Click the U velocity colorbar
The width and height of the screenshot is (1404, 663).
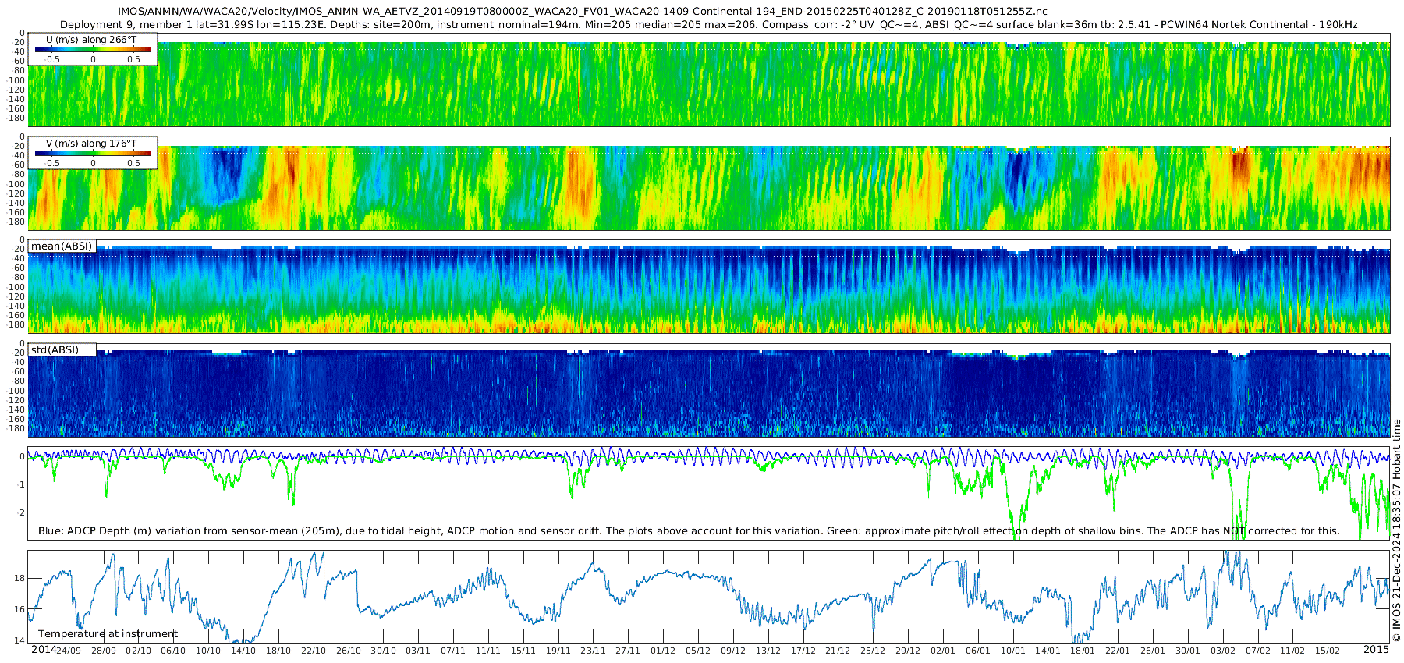93,49
